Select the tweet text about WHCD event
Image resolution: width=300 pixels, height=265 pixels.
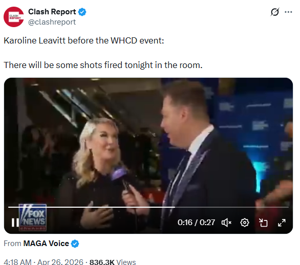pyautogui.click(x=84, y=41)
